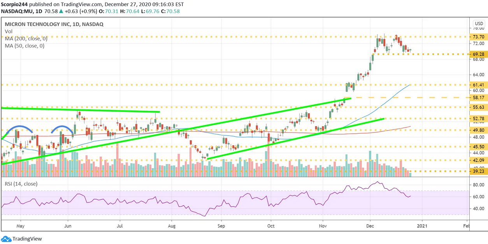Screen dimensions: 488x244
Task: Click the TradingView cloud logo icon
Action: (x=6, y=239)
